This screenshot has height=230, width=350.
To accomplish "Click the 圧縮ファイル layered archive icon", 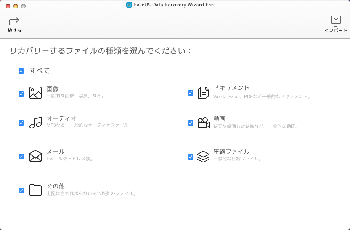I will click(x=204, y=156).
